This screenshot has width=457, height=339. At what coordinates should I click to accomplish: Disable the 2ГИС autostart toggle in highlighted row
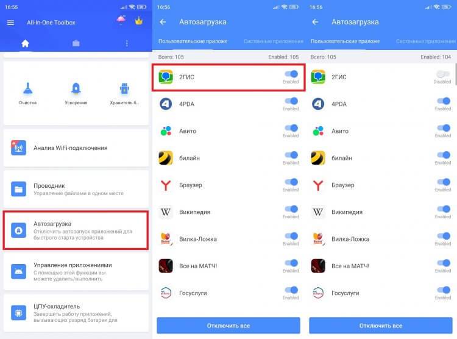tap(291, 74)
